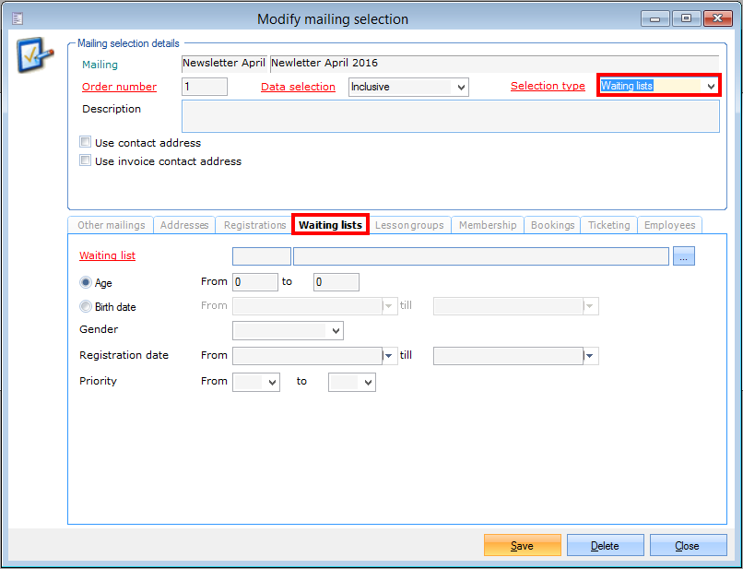Open the Gender dropdown
The height and width of the screenshot is (569, 743).
point(336,330)
